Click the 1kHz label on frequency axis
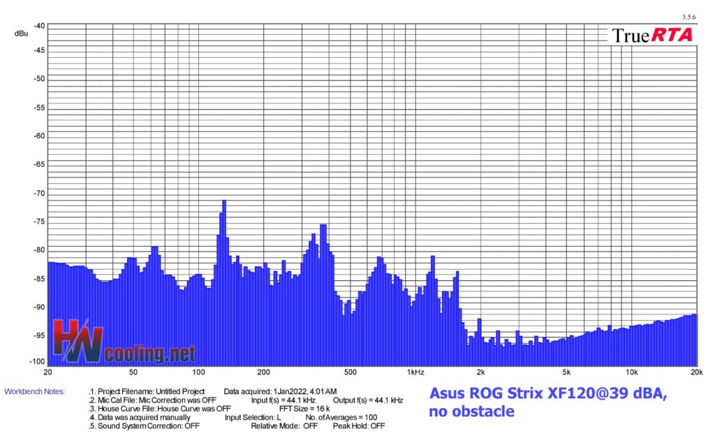Screen dimensions: 715x436 [x=415, y=372]
